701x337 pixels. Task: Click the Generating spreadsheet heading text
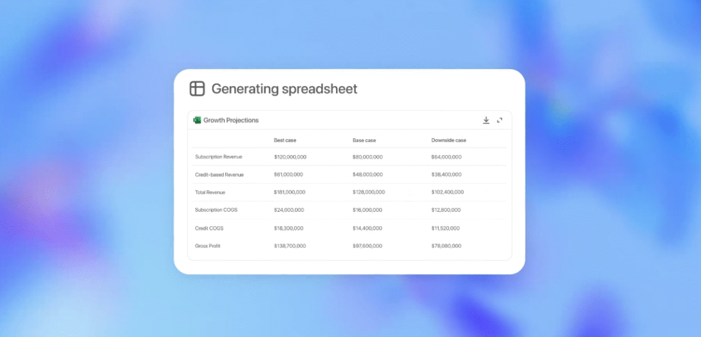click(x=284, y=89)
